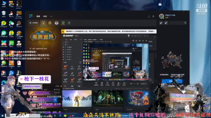Toggle visibility eye of fifth visible layer
The height and width of the screenshot is (118, 211).
[x=64, y=57]
